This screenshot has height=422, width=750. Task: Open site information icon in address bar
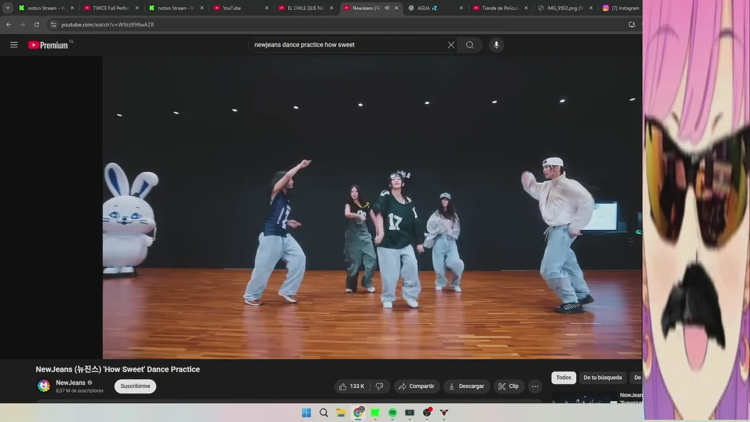tap(53, 25)
